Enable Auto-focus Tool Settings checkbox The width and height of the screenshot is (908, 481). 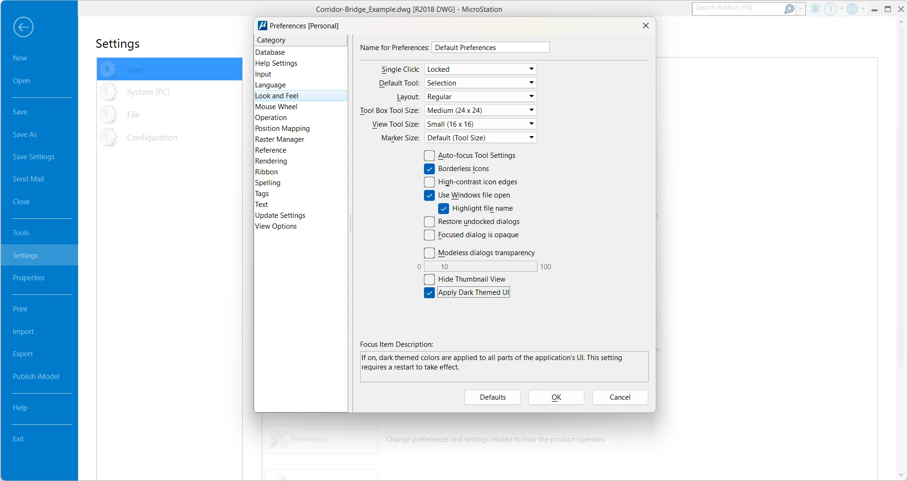point(429,155)
